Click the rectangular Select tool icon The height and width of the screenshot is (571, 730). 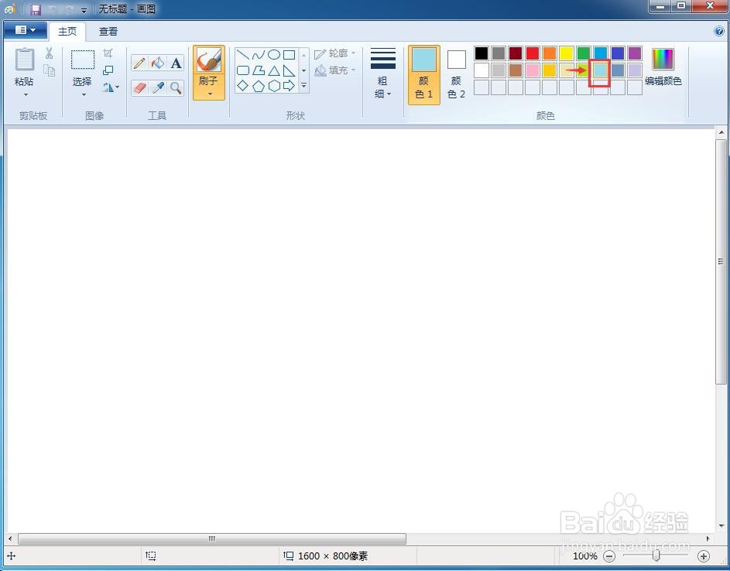82,60
